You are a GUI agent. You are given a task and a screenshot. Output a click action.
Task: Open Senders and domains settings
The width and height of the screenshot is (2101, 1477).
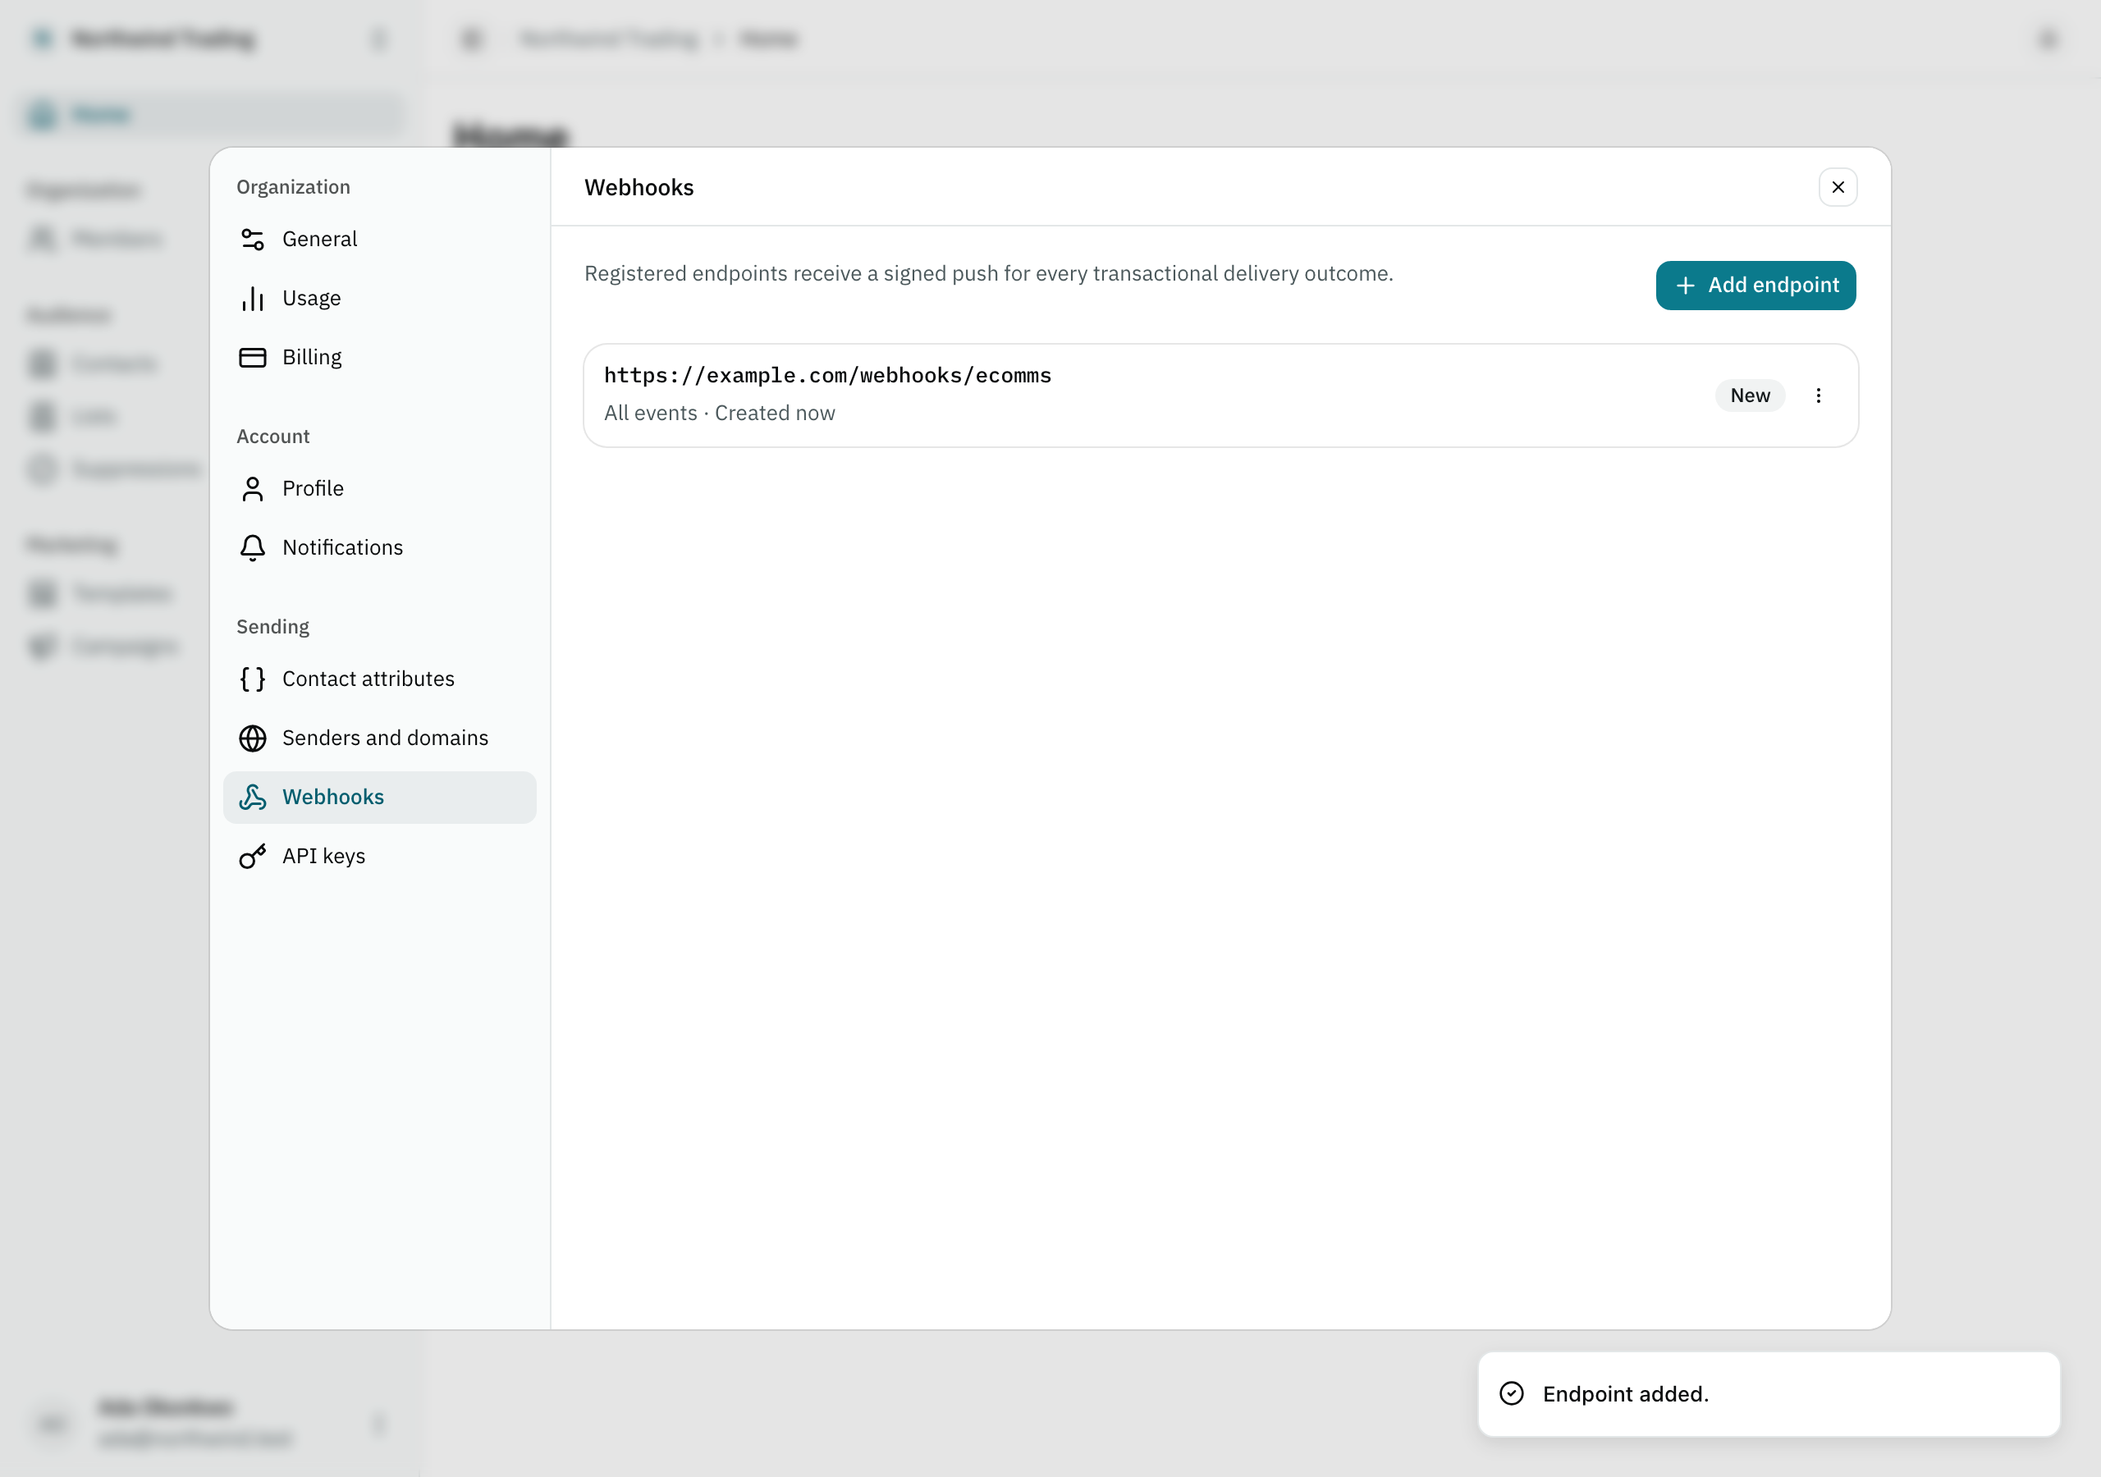click(x=379, y=738)
